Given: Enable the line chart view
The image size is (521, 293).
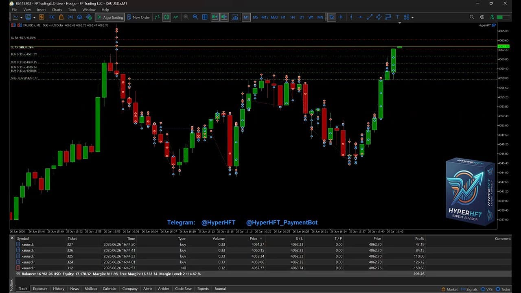Looking at the screenshot, I should coord(176,17).
